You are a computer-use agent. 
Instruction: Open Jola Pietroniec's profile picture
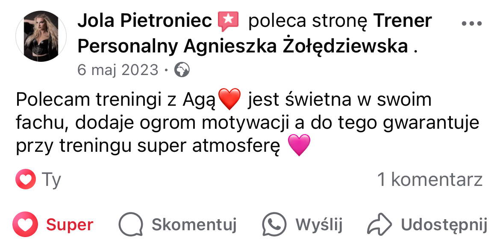41,36
